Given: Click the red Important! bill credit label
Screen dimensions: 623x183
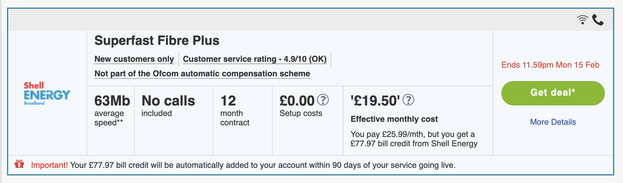Looking at the screenshot, I should pos(49,165).
